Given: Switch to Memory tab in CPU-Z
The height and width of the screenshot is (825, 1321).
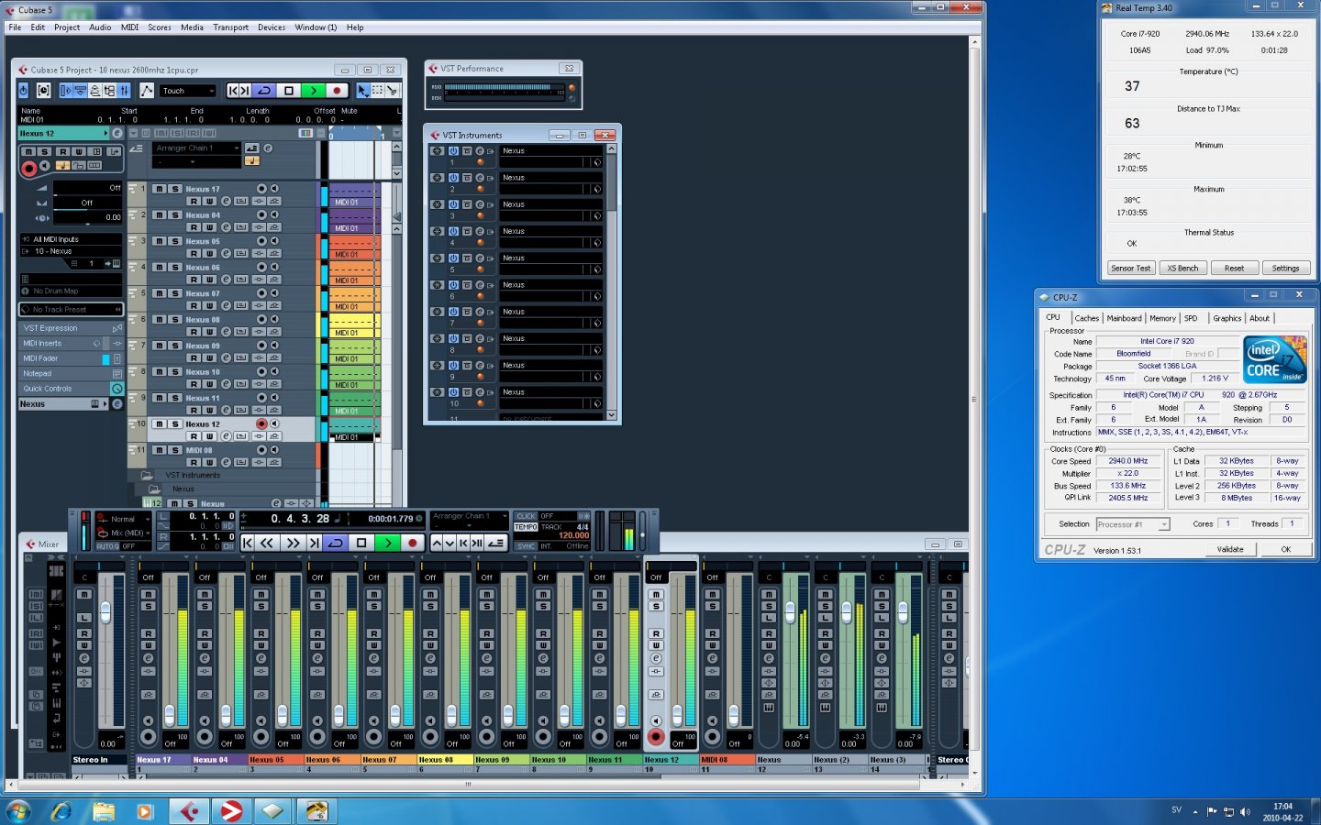Looking at the screenshot, I should [1162, 318].
